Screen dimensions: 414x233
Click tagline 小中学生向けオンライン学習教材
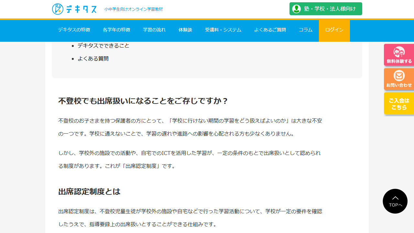(134, 9)
